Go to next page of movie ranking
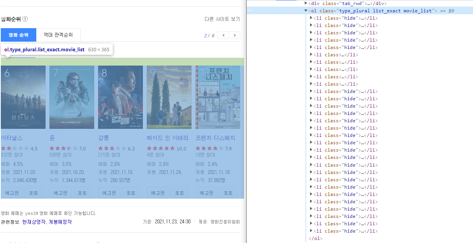This screenshot has height=243, width=473. (234, 35)
